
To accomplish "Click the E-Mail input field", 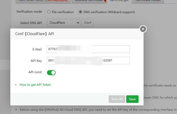I will (88, 49).
